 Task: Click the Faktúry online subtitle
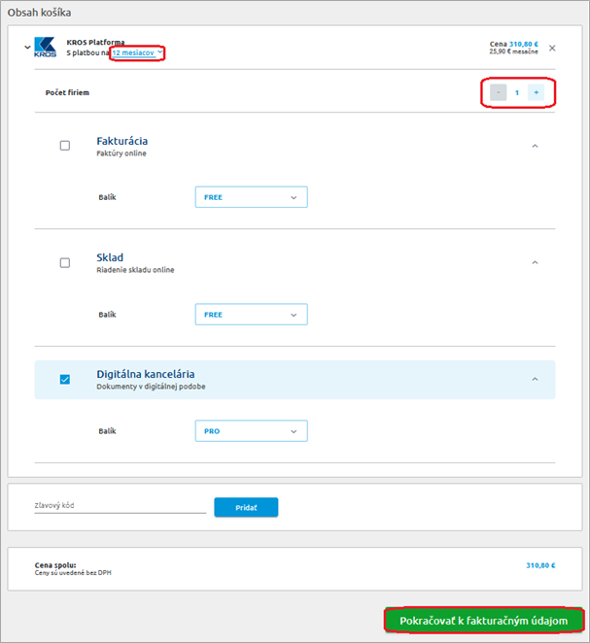tap(121, 153)
